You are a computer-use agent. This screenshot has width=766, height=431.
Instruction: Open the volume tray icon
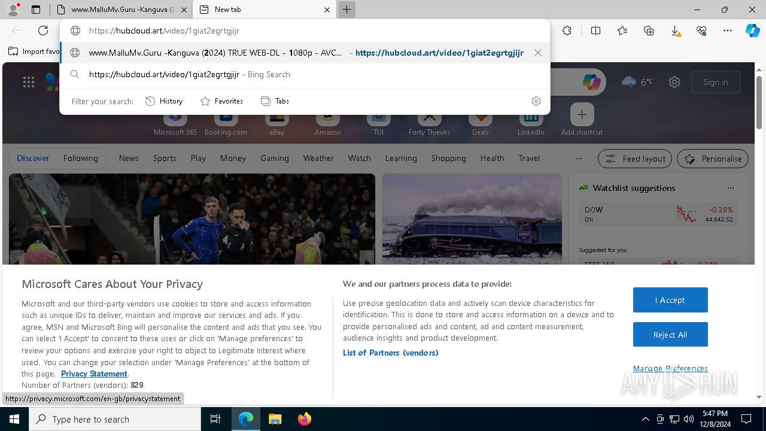coord(689,419)
